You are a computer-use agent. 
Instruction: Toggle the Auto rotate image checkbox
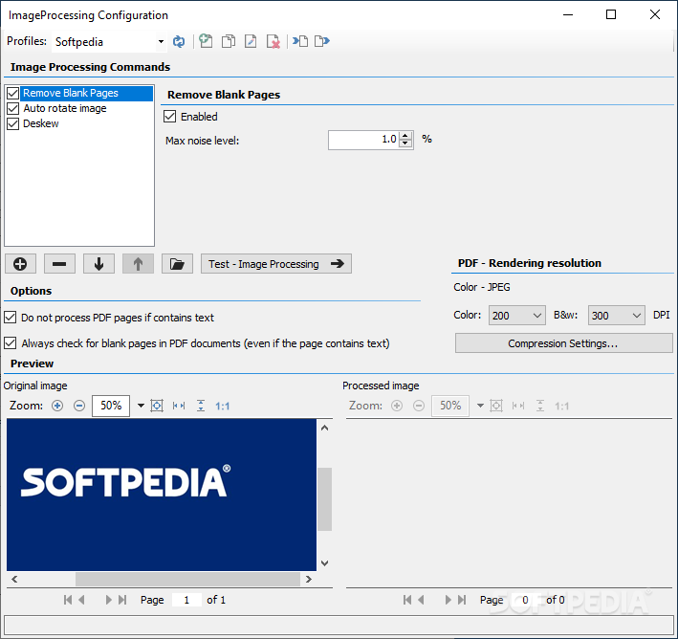[x=13, y=108]
